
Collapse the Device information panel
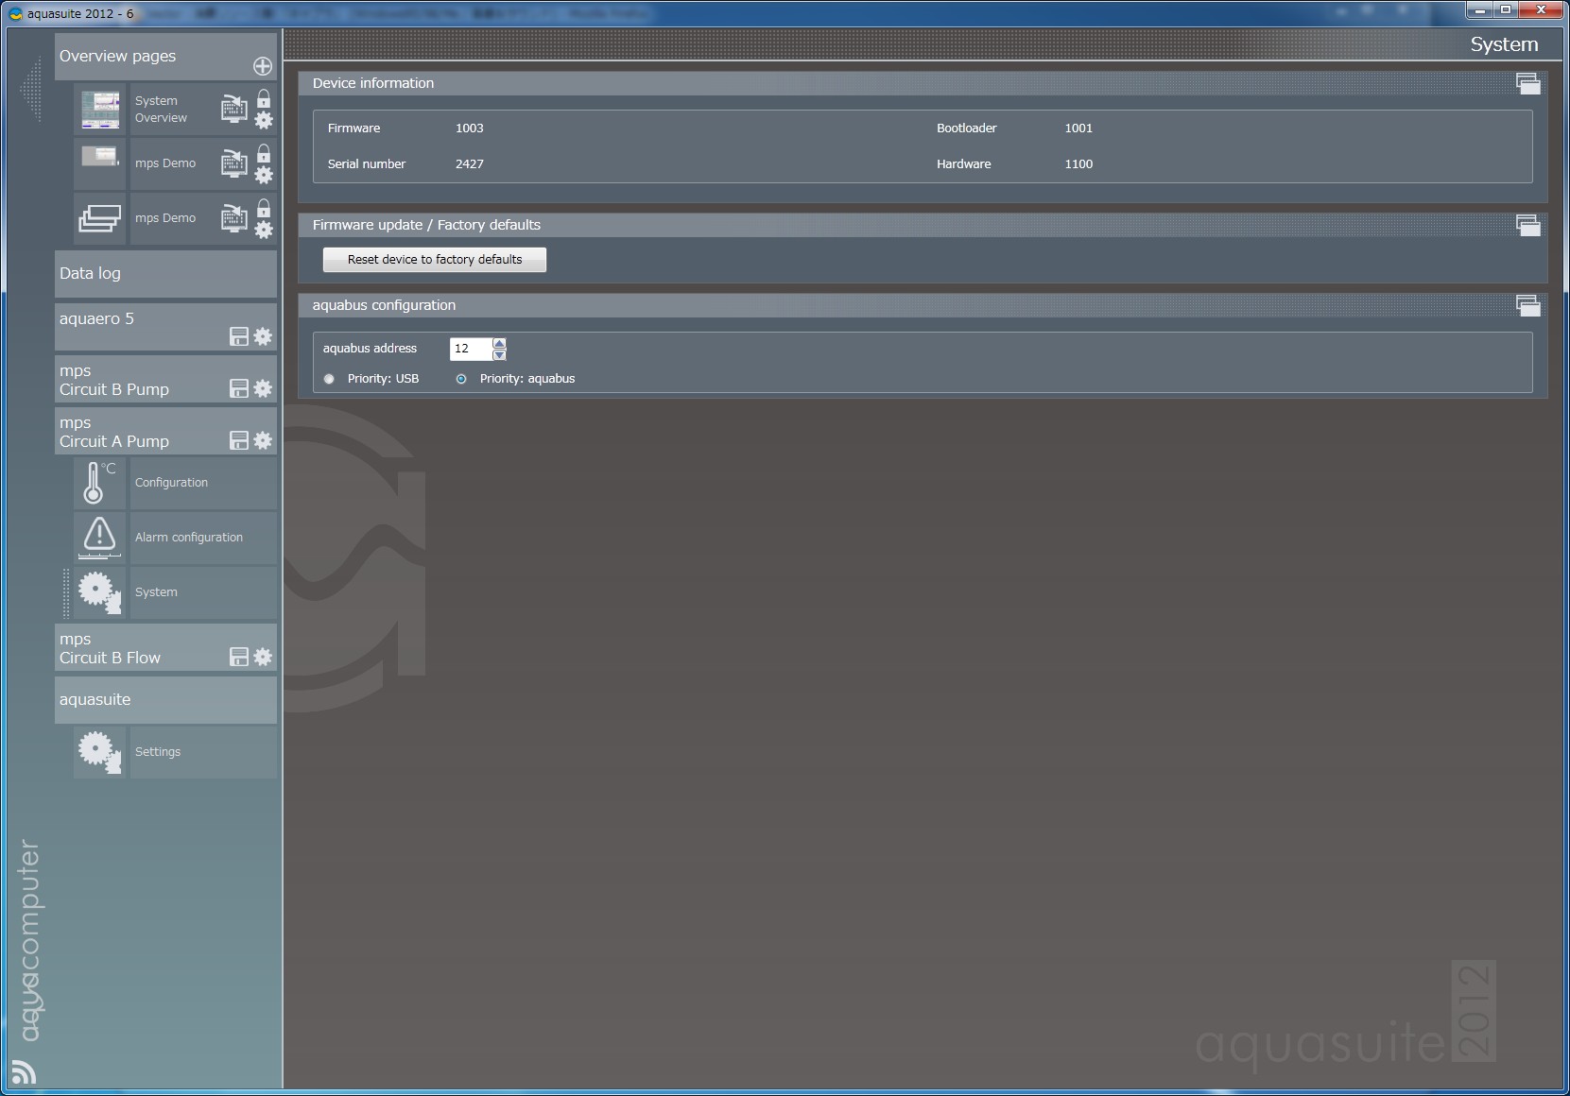coord(1527,83)
